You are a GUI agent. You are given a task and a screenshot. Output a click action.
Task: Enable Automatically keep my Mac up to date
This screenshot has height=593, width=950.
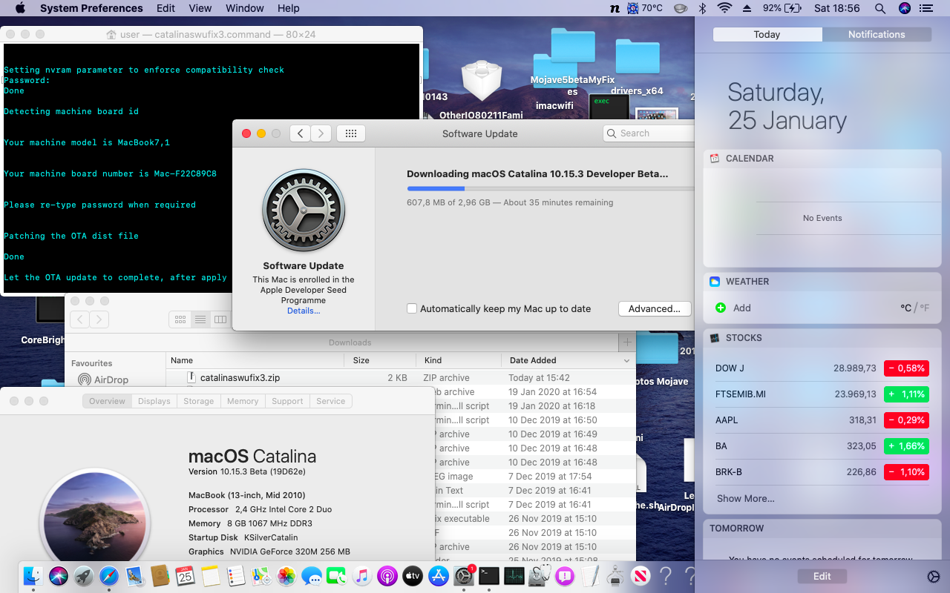point(412,308)
